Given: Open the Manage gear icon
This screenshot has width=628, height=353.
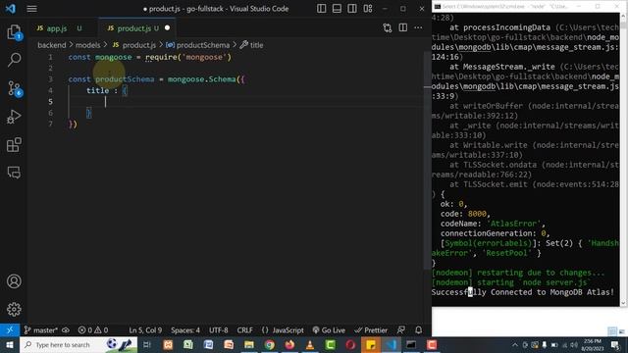Looking at the screenshot, I should click(14, 310).
